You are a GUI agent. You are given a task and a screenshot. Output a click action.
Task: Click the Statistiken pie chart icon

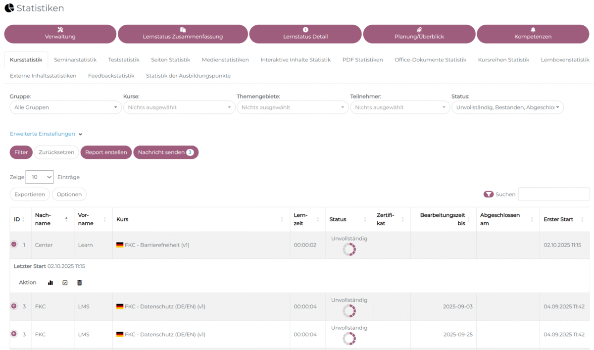[x=9, y=8]
